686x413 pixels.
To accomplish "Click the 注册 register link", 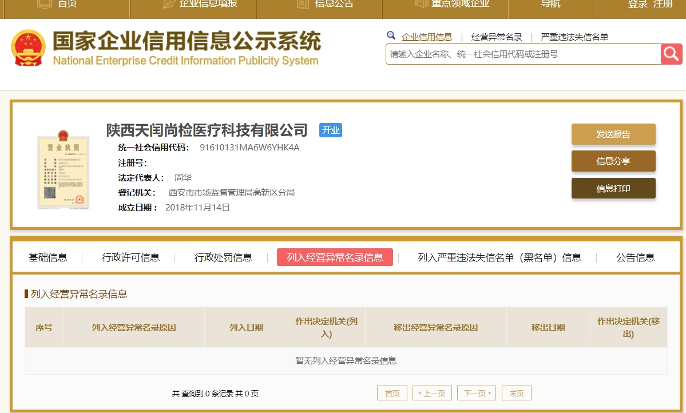I will (663, 4).
